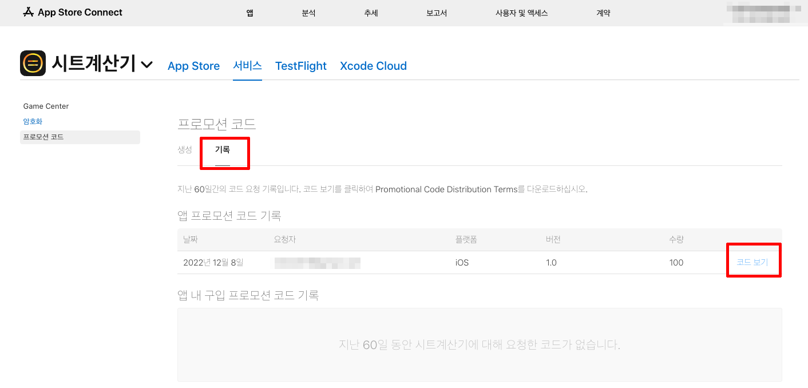This screenshot has height=388, width=808.
Task: Open the Xcode Cloud tab
Action: click(x=373, y=66)
